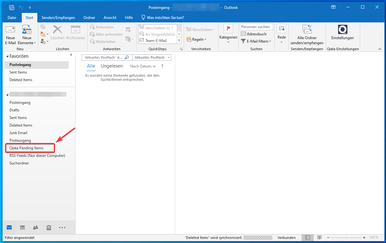Switch to calendar view in navigation bar
Viewport: 386px width, 243px height.
click(22, 228)
